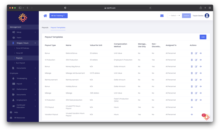
Task: Add a new payout template
Action: [x=203, y=37]
